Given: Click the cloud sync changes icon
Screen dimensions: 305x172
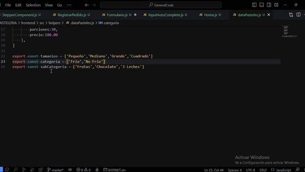Looking at the screenshot, I should click(70, 170).
